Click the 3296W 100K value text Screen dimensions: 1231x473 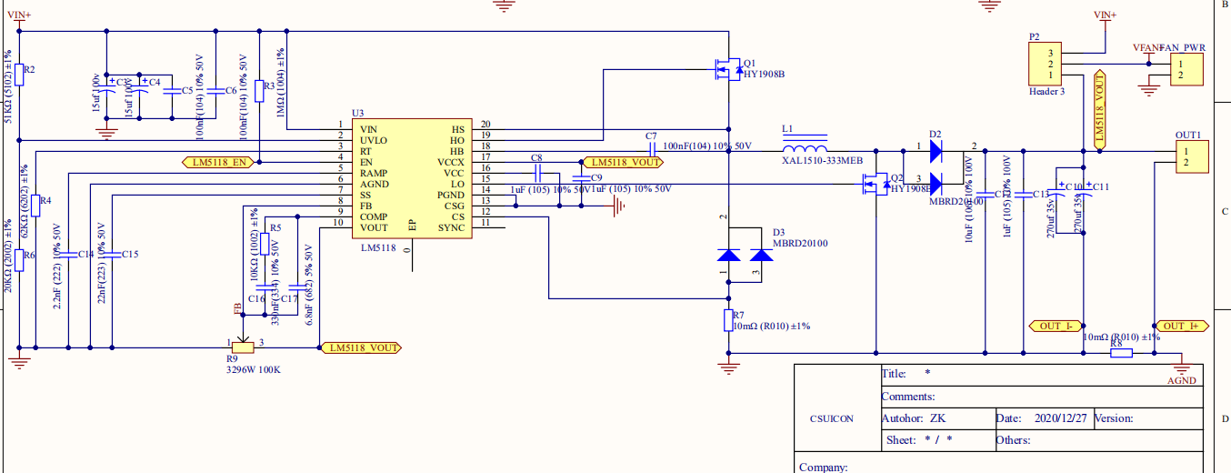coord(255,370)
